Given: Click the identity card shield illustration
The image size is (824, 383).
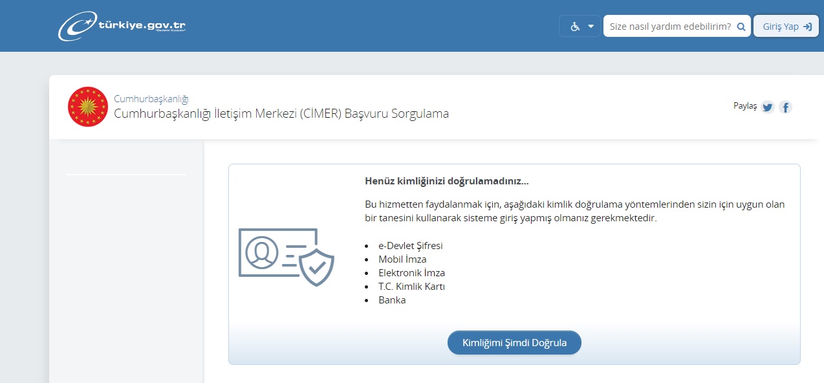Looking at the screenshot, I should (286, 257).
